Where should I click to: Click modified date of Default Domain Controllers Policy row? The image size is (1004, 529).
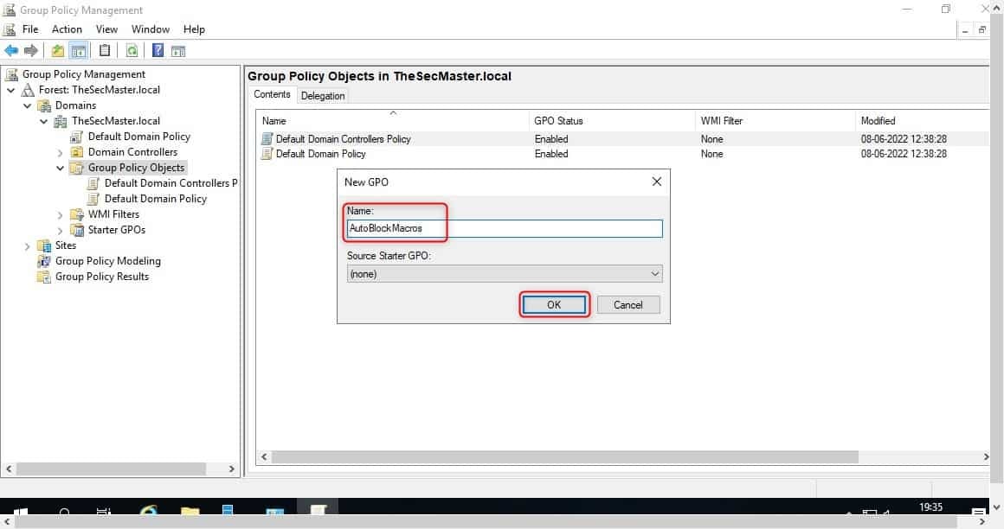(904, 139)
